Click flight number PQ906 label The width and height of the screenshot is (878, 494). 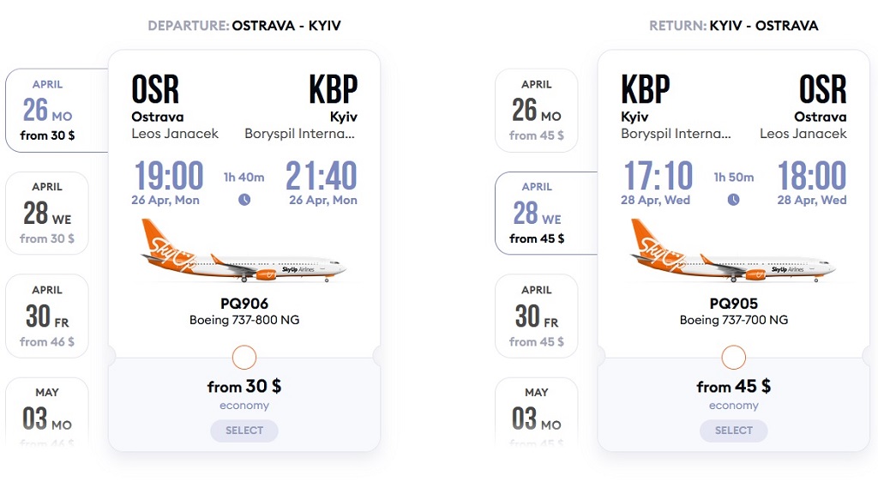[x=244, y=304]
